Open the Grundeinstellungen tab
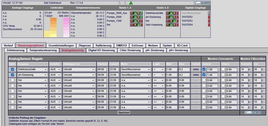268x126 pixels. point(61,46)
